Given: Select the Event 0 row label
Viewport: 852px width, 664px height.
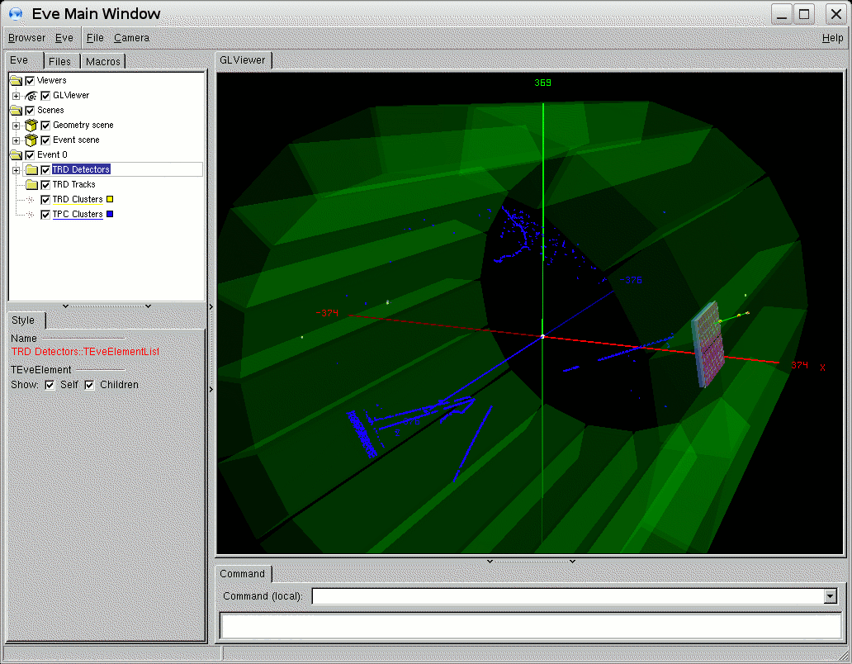Looking at the screenshot, I should click(52, 155).
